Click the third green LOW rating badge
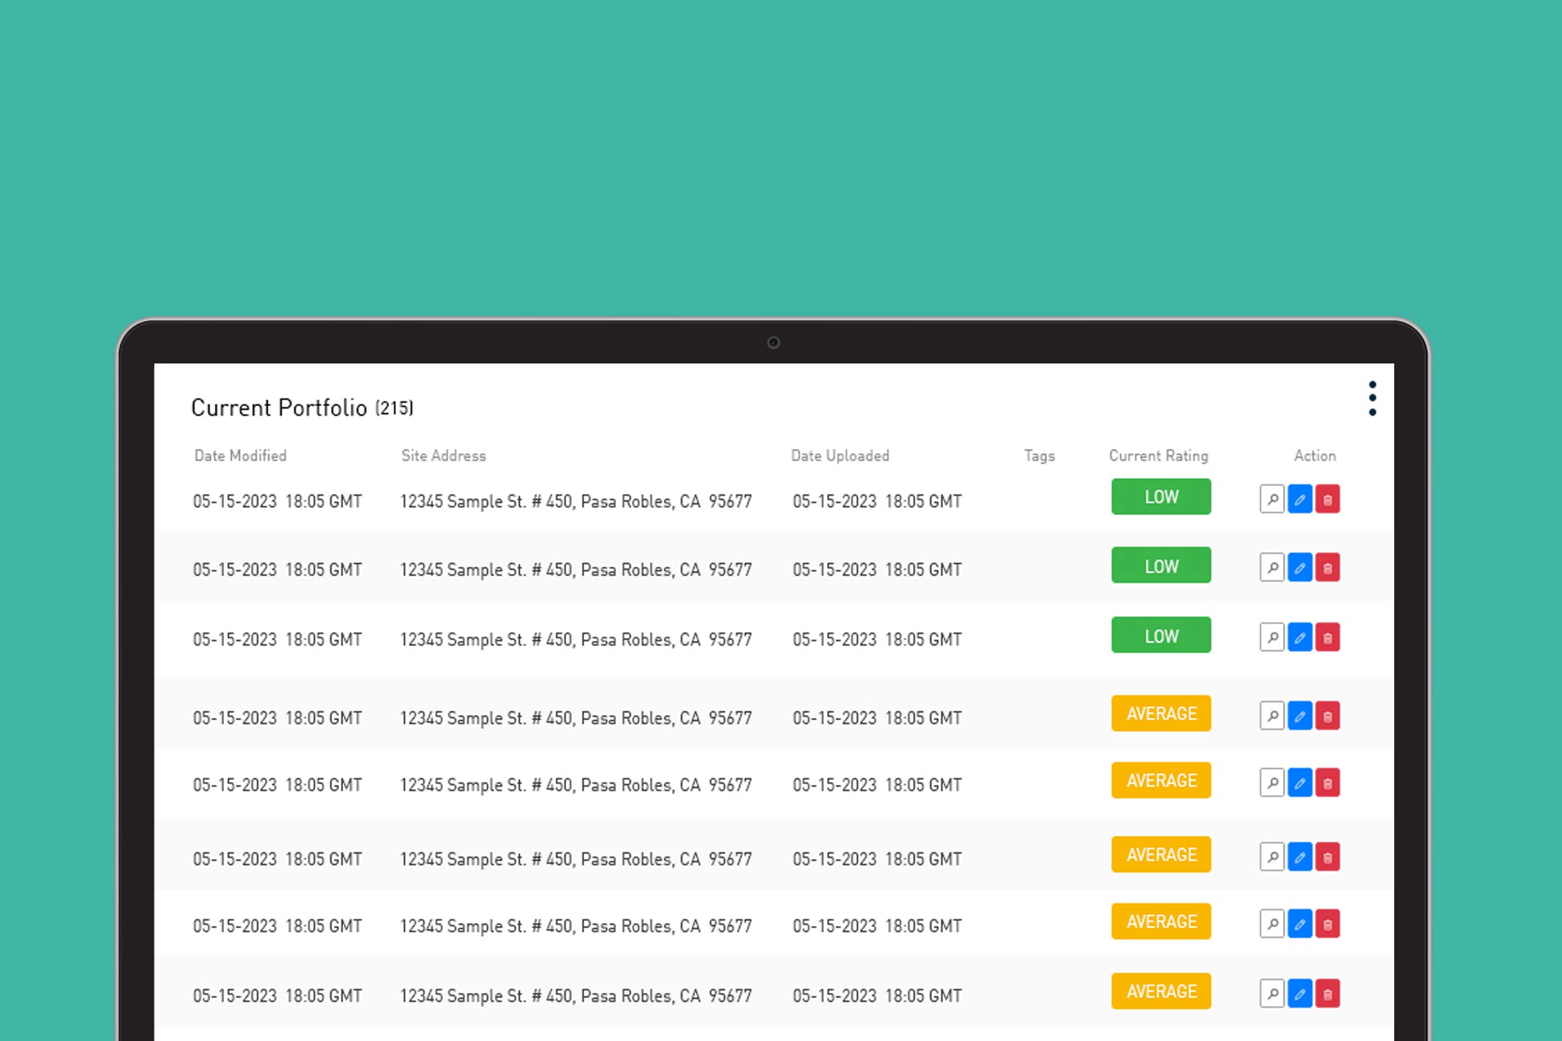1562x1041 pixels. (1161, 635)
